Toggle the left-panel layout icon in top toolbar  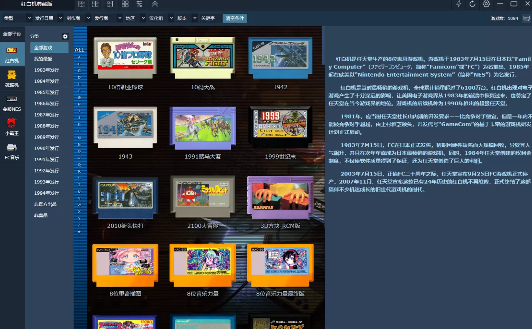(81, 4)
